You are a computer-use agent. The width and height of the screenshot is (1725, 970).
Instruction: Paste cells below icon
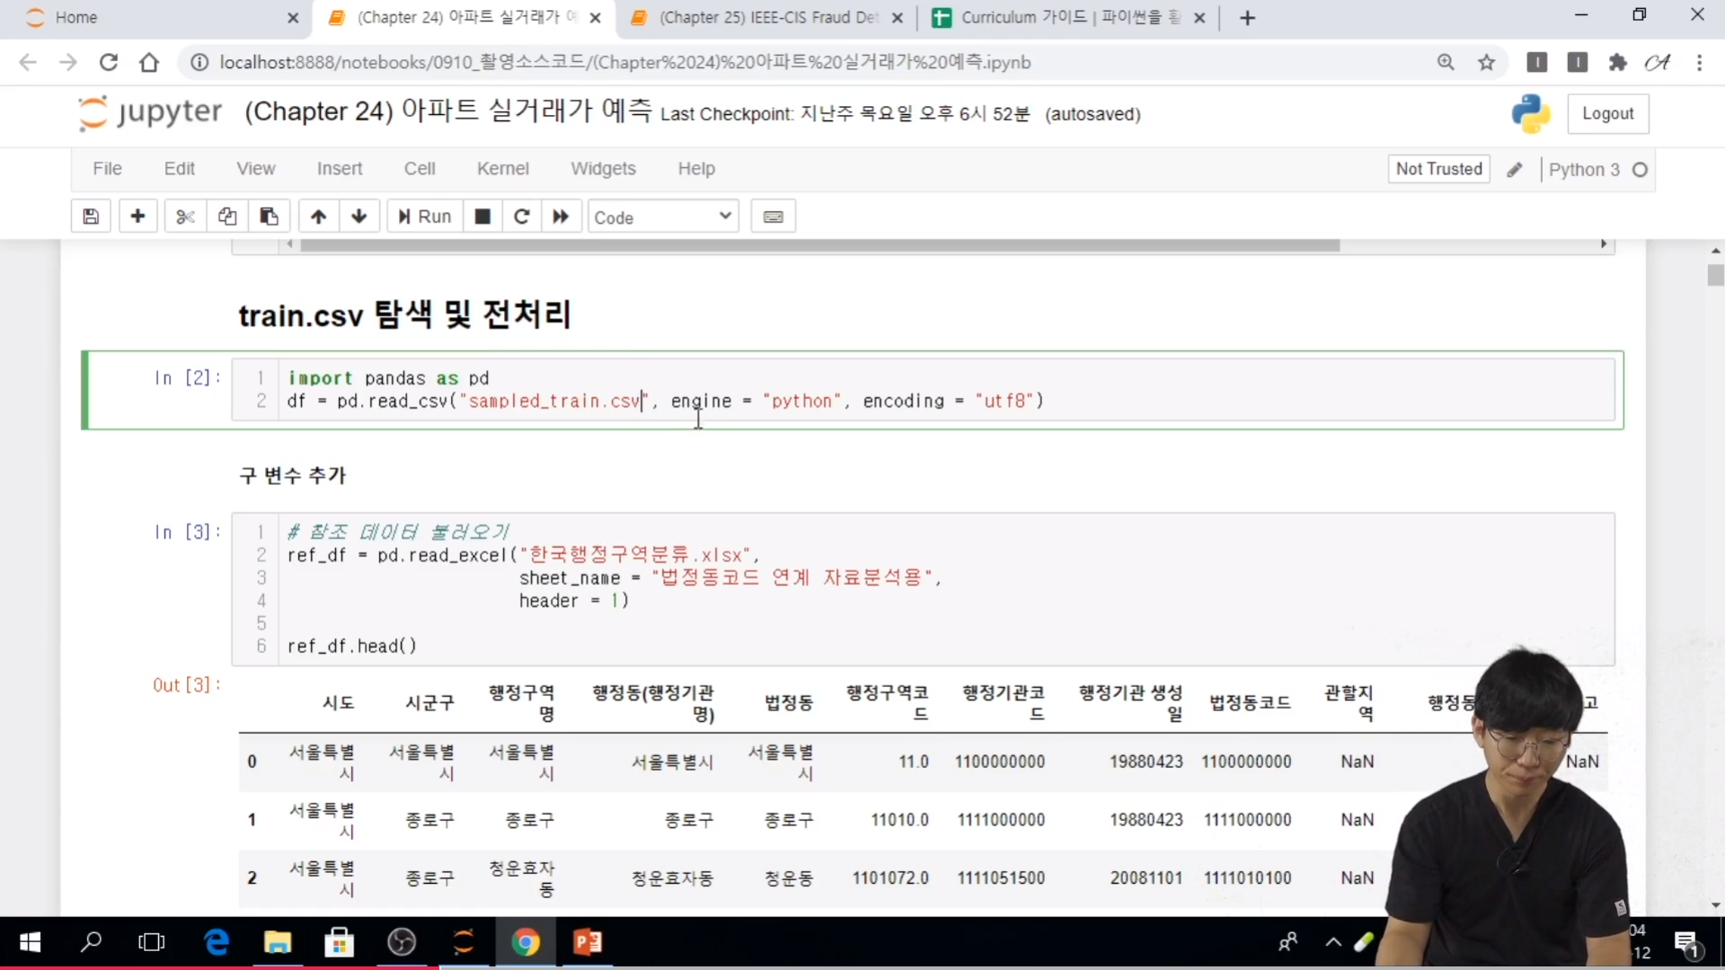pos(269,216)
